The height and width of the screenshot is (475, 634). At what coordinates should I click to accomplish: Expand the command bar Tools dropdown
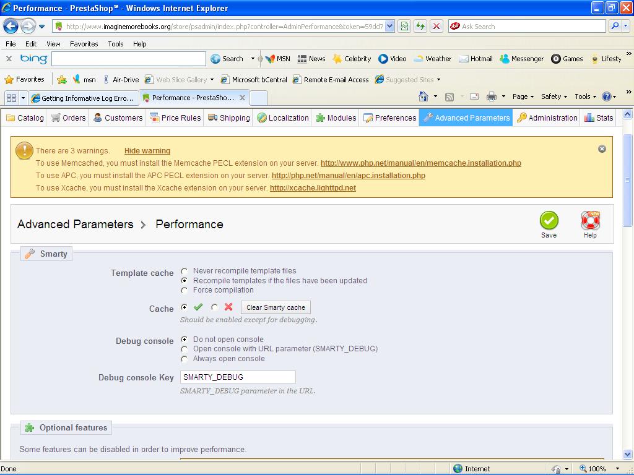tap(586, 96)
